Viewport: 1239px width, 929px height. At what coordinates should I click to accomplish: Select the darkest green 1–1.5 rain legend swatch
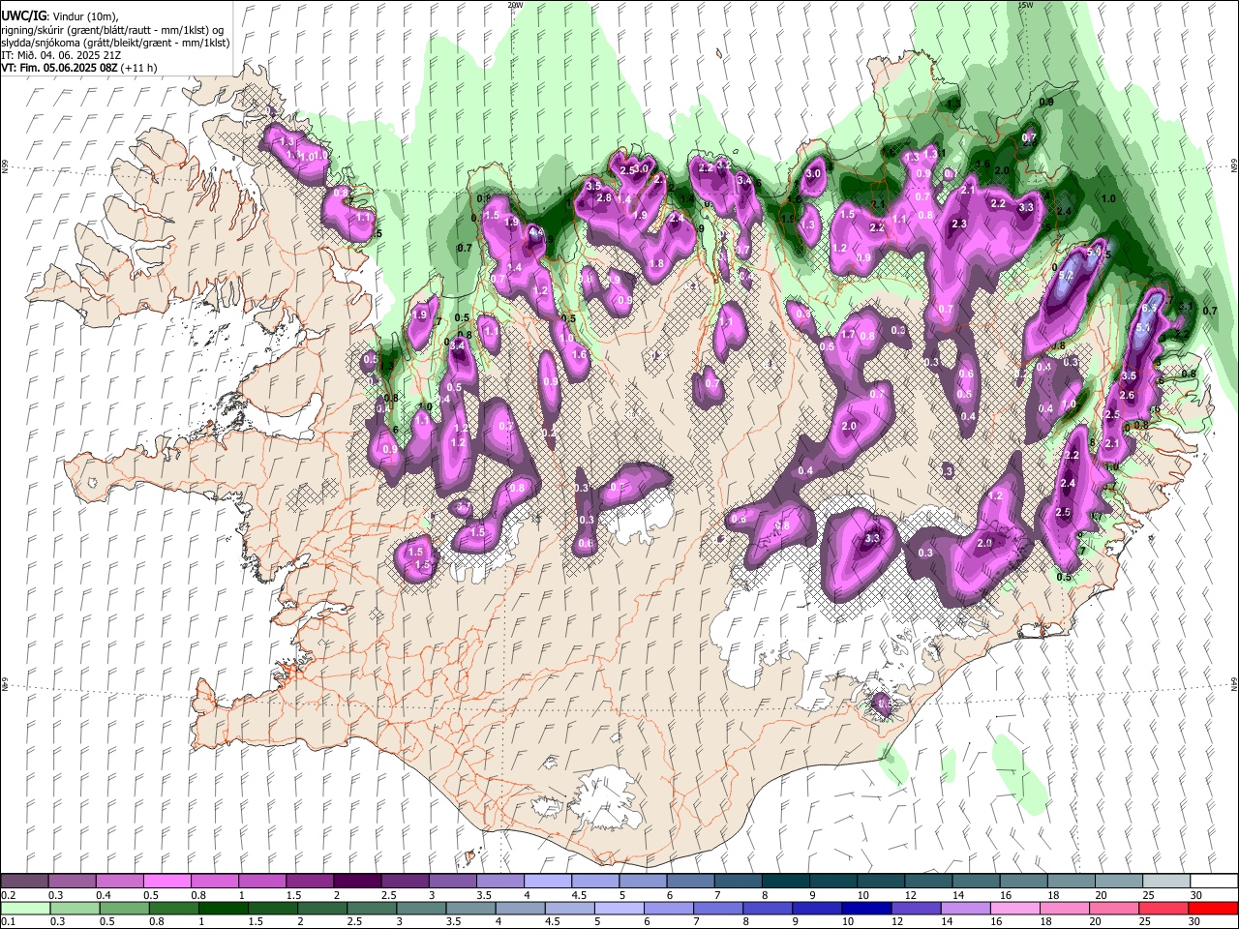click(x=224, y=908)
